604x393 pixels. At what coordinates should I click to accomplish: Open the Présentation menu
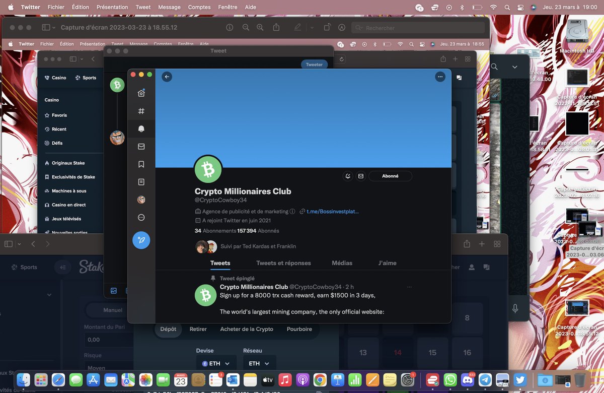click(x=112, y=7)
